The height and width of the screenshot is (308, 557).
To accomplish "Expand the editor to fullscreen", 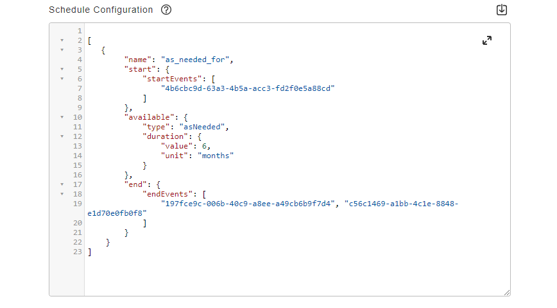I will click(x=487, y=40).
